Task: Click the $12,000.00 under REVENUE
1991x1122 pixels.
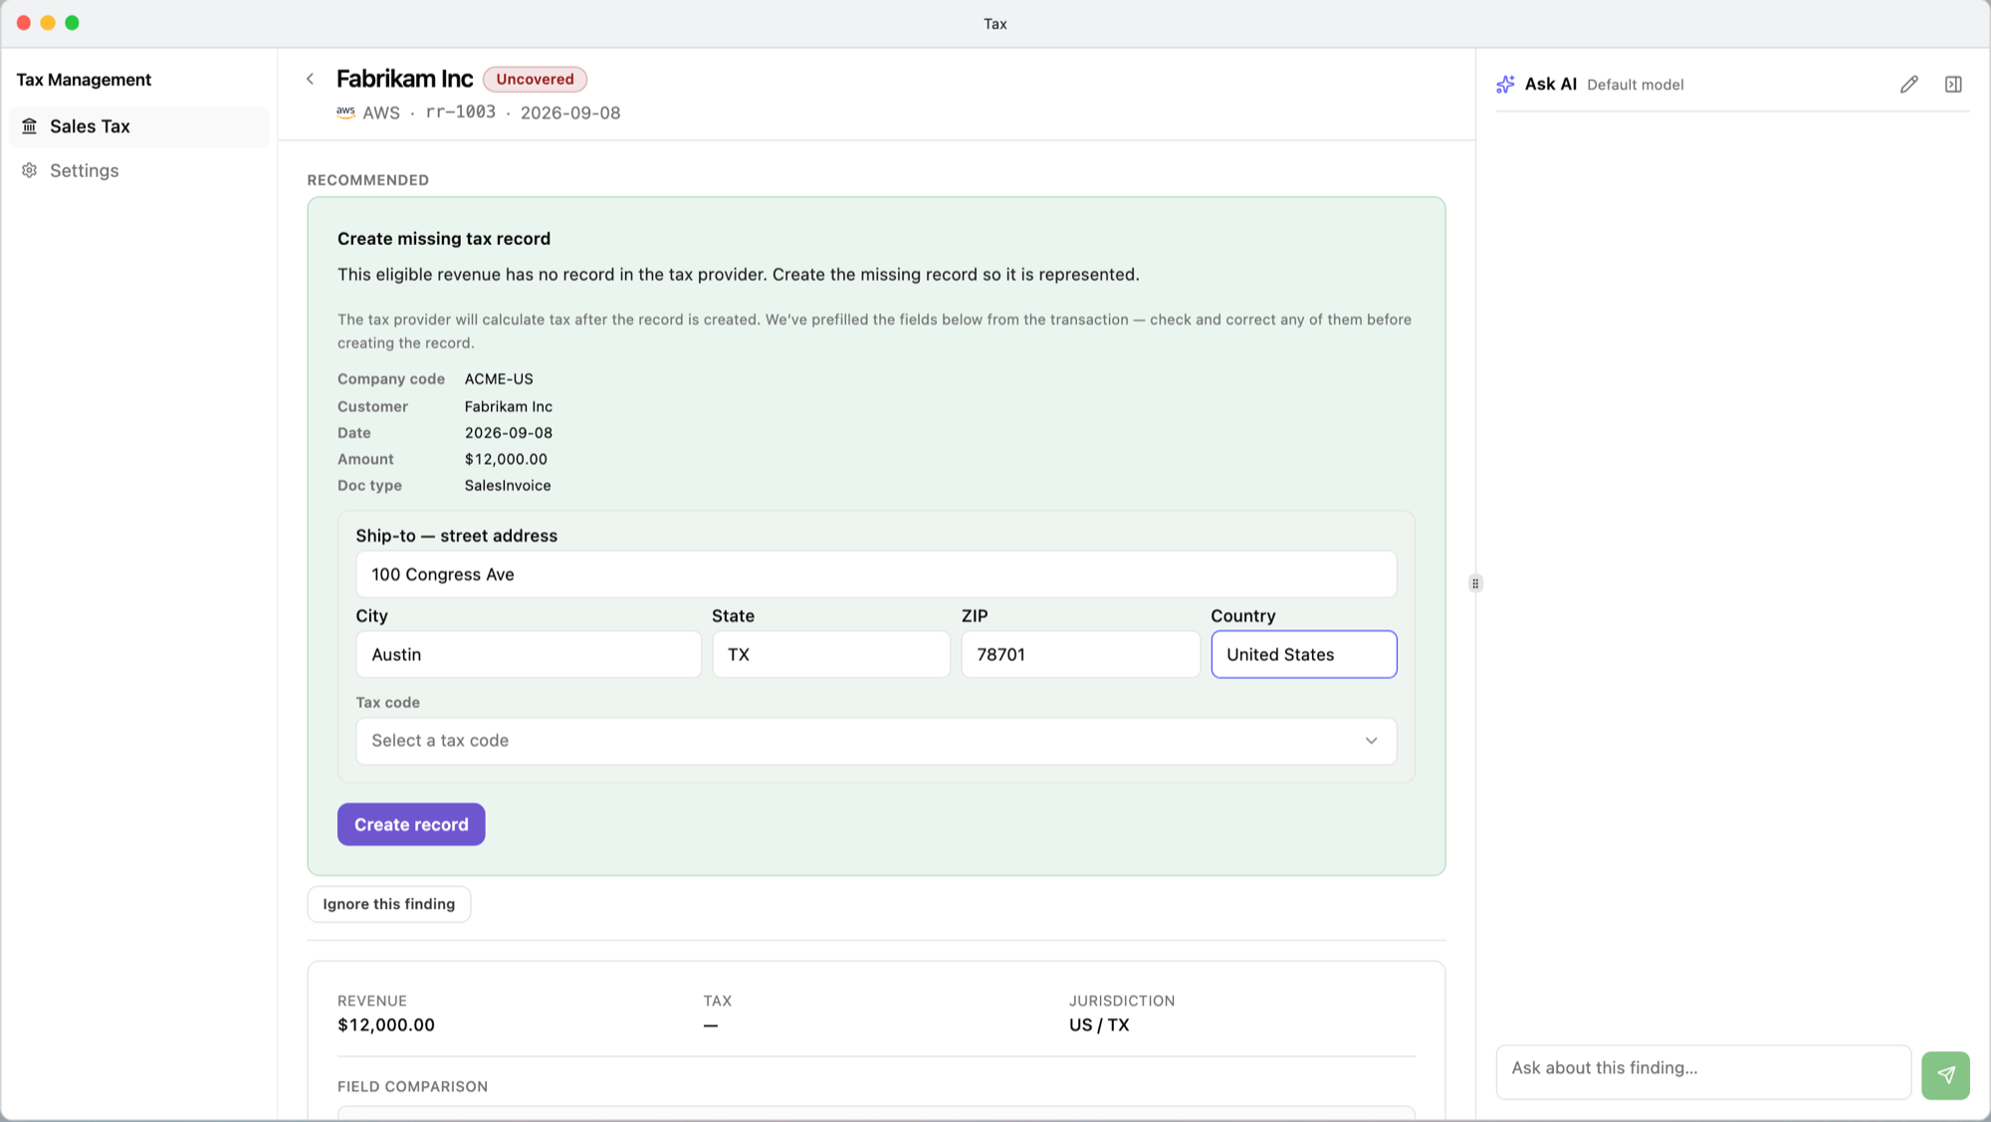Action: click(x=386, y=1024)
